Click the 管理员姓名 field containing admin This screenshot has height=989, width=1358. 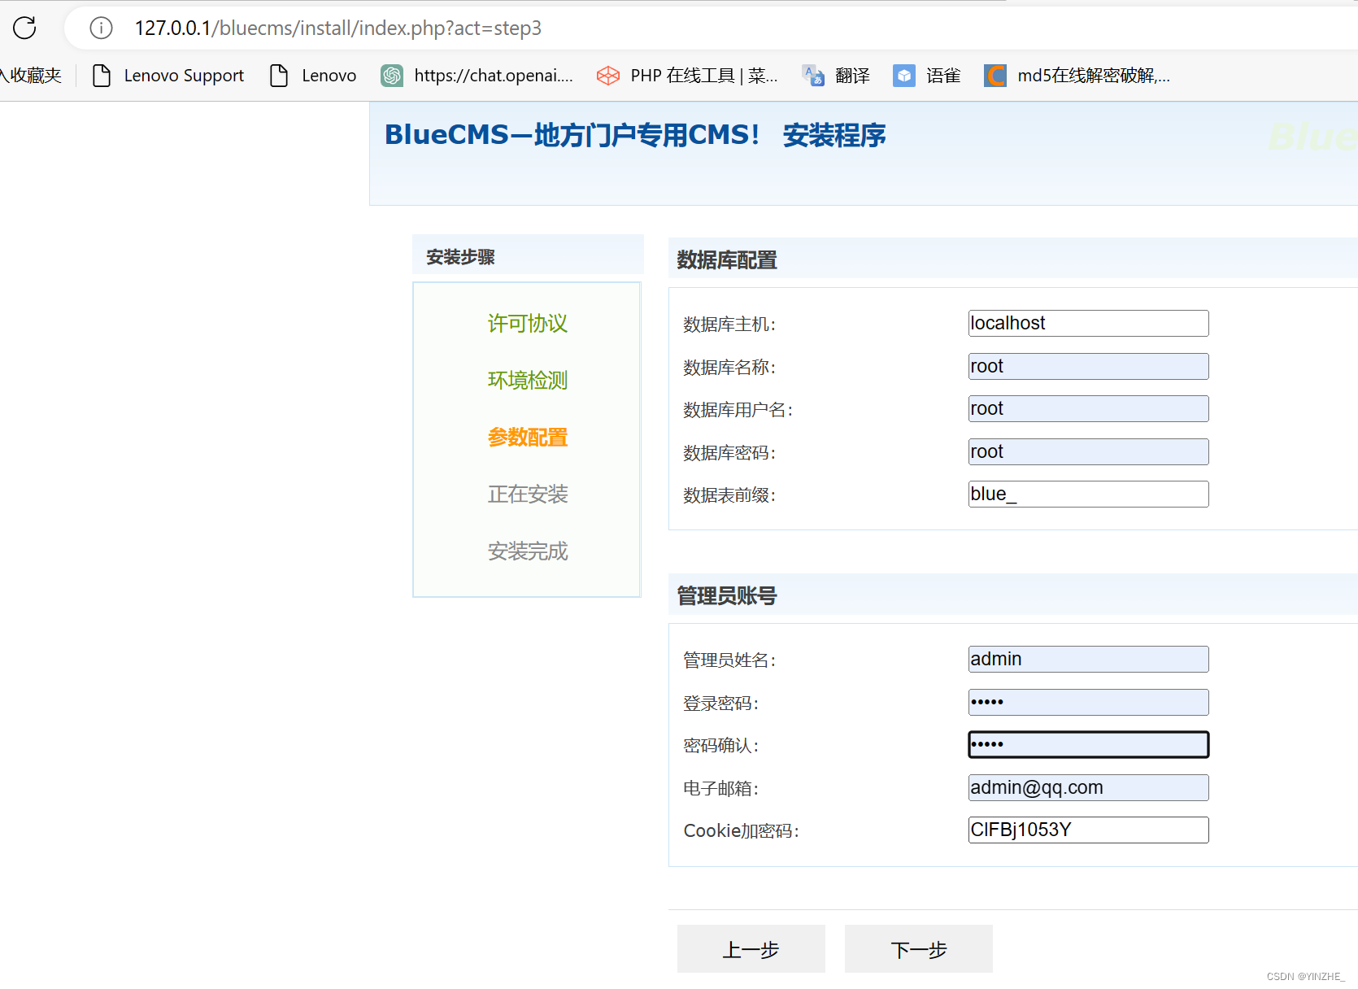click(x=1088, y=659)
